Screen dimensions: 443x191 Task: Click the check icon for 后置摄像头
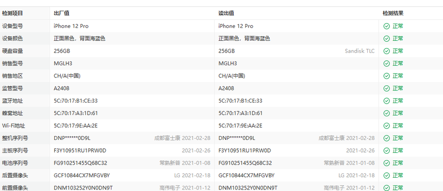click(x=386, y=175)
